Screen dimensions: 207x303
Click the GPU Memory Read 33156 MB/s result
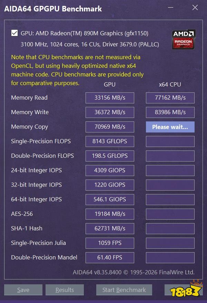tap(110, 98)
